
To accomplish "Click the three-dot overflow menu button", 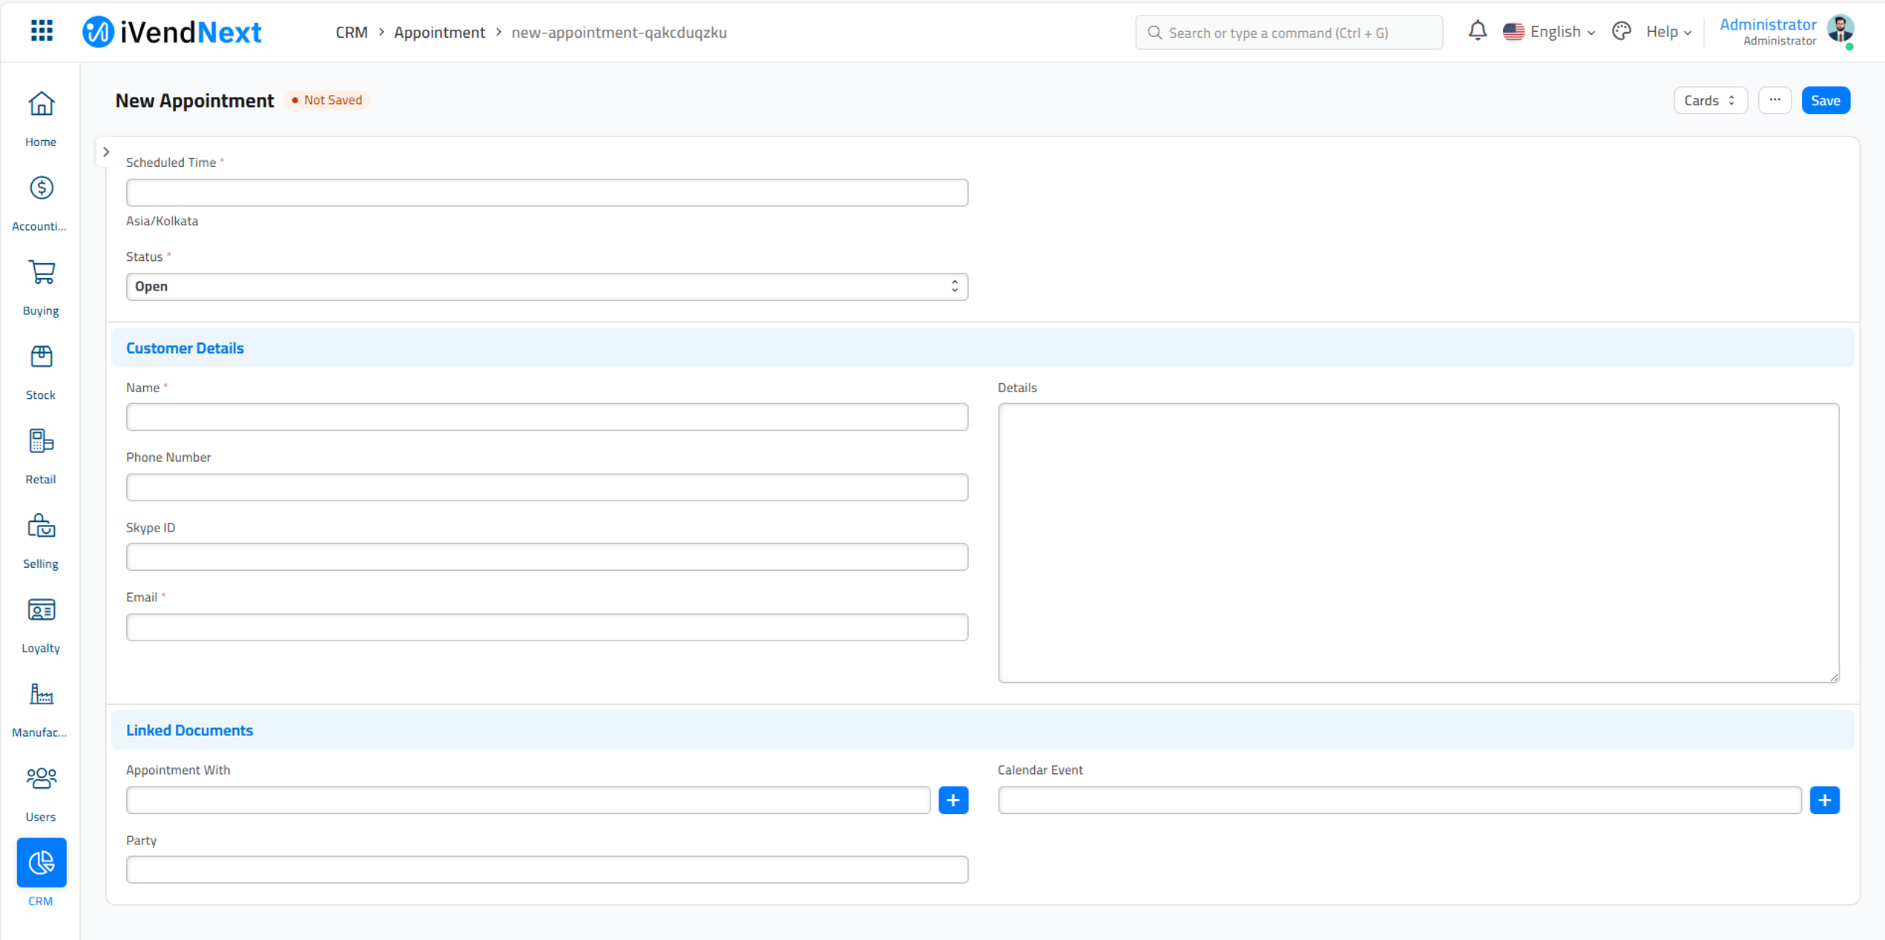I will tap(1776, 100).
